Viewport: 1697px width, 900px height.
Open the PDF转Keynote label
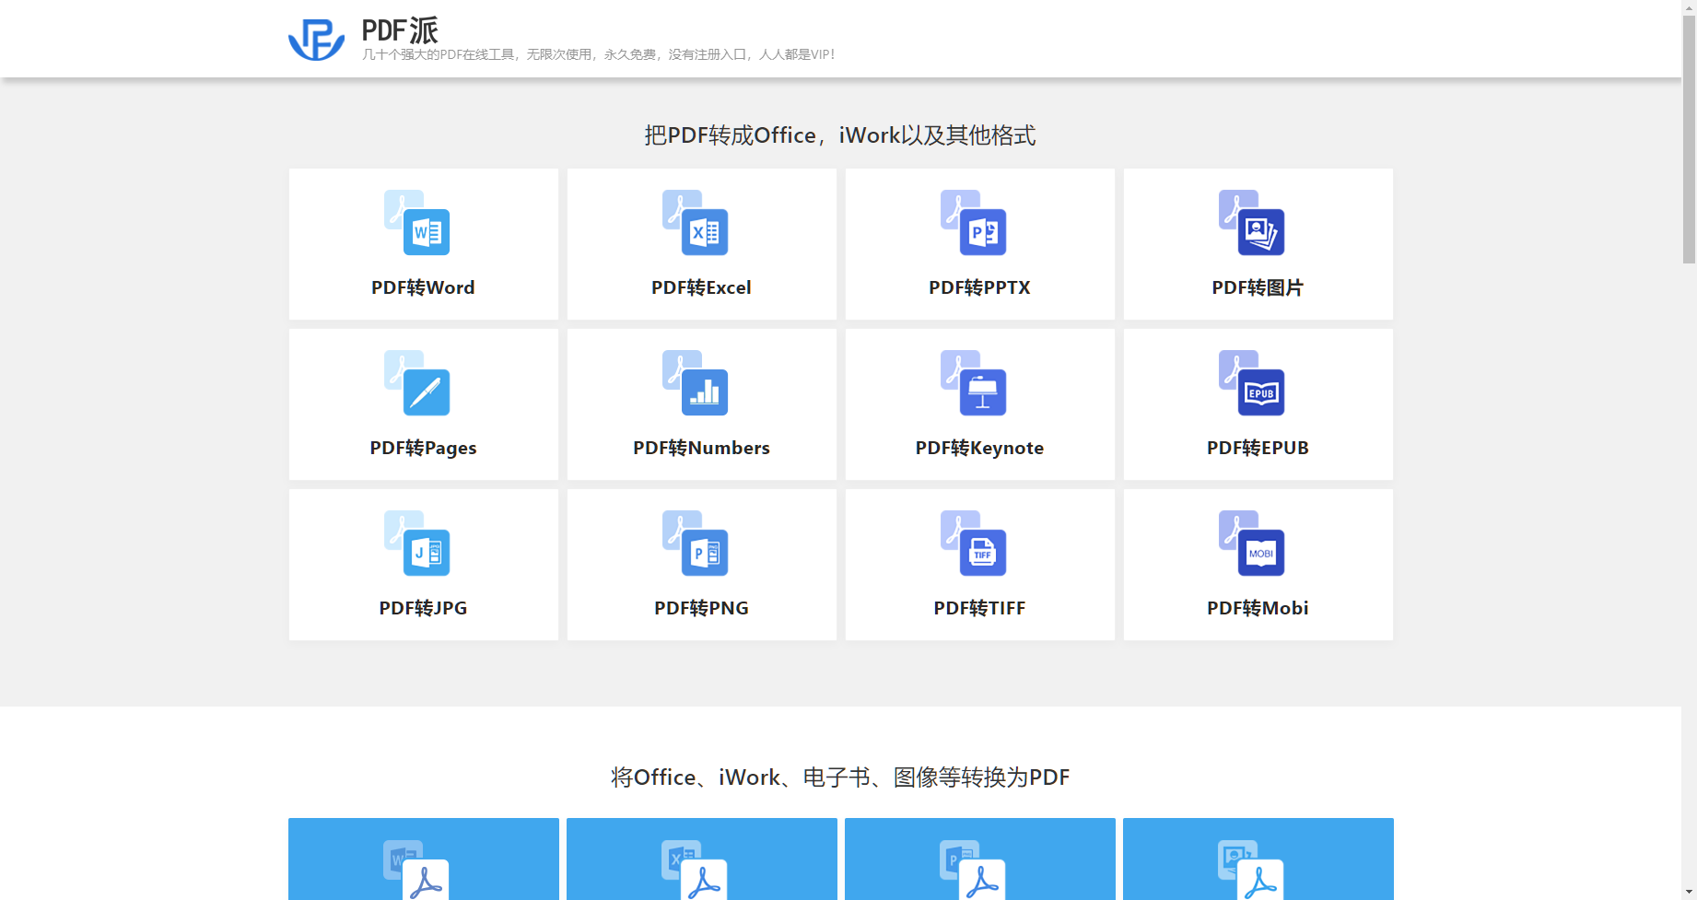[x=979, y=448]
